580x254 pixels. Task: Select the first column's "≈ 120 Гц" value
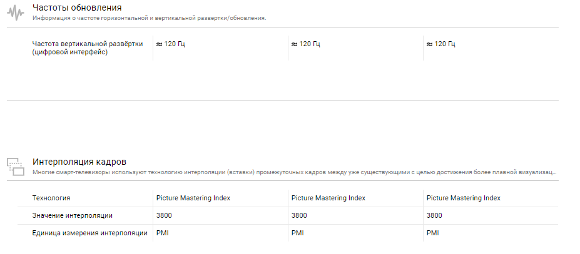coord(170,44)
